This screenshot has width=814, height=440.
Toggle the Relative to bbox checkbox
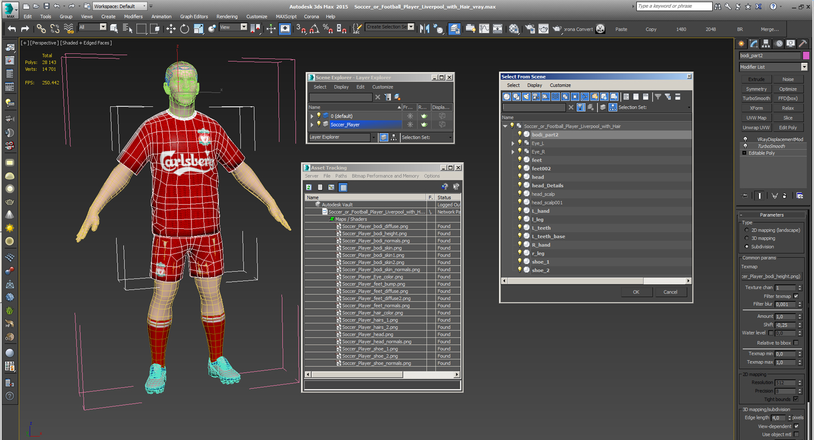coord(796,343)
